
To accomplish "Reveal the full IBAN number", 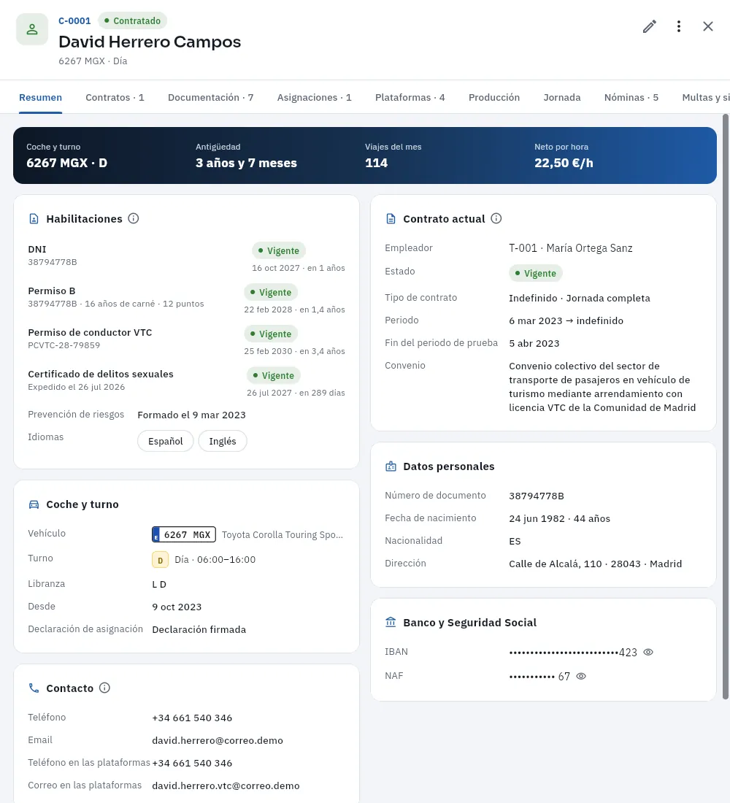I will [648, 652].
